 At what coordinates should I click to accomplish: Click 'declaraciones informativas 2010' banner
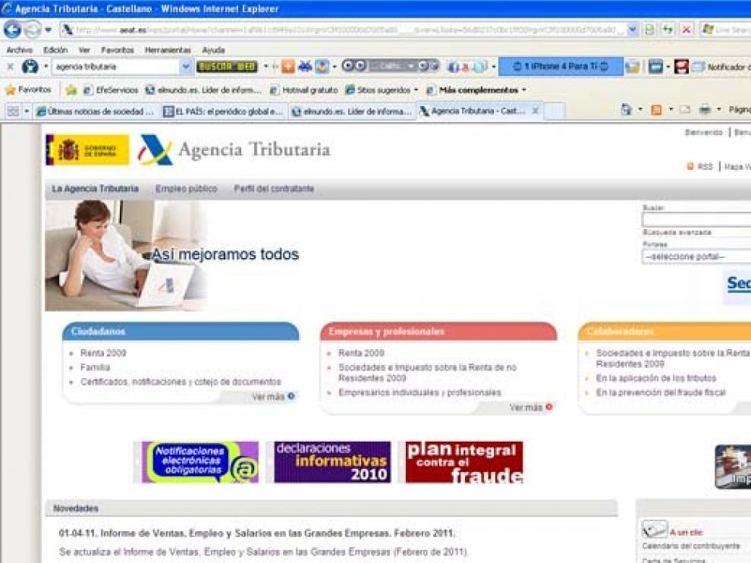[332, 462]
